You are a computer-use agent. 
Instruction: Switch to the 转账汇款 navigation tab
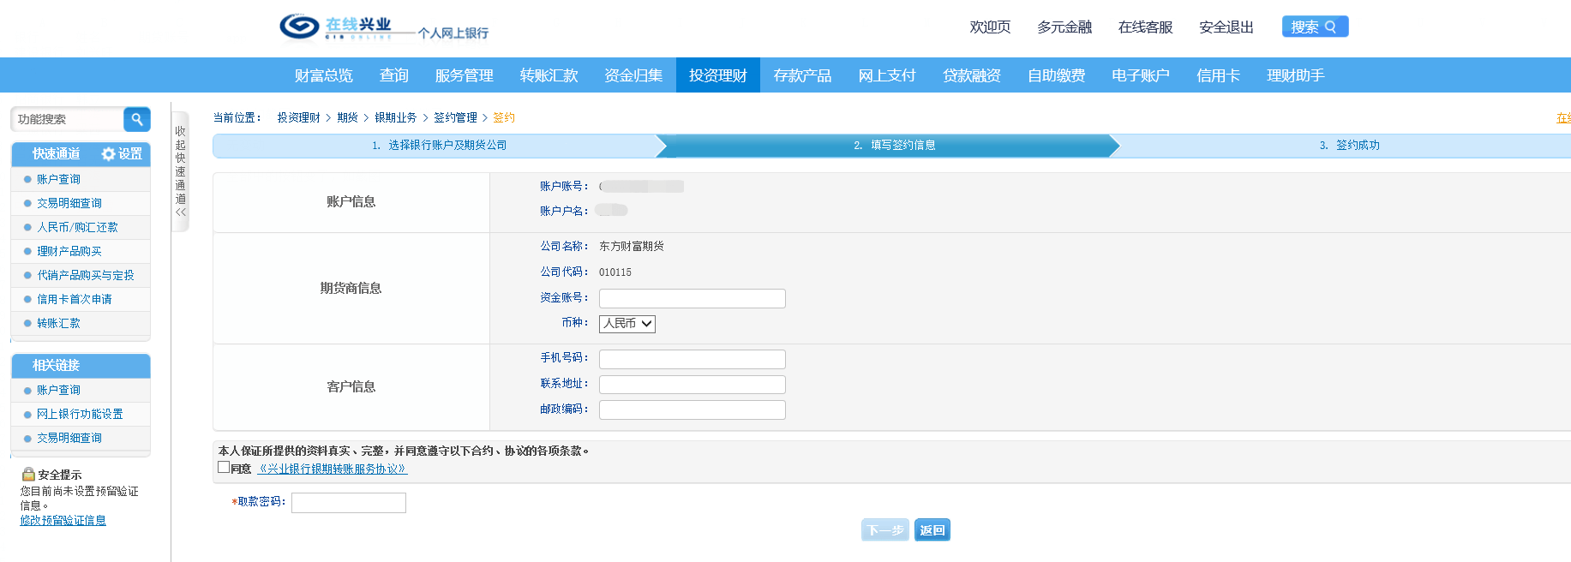click(549, 75)
